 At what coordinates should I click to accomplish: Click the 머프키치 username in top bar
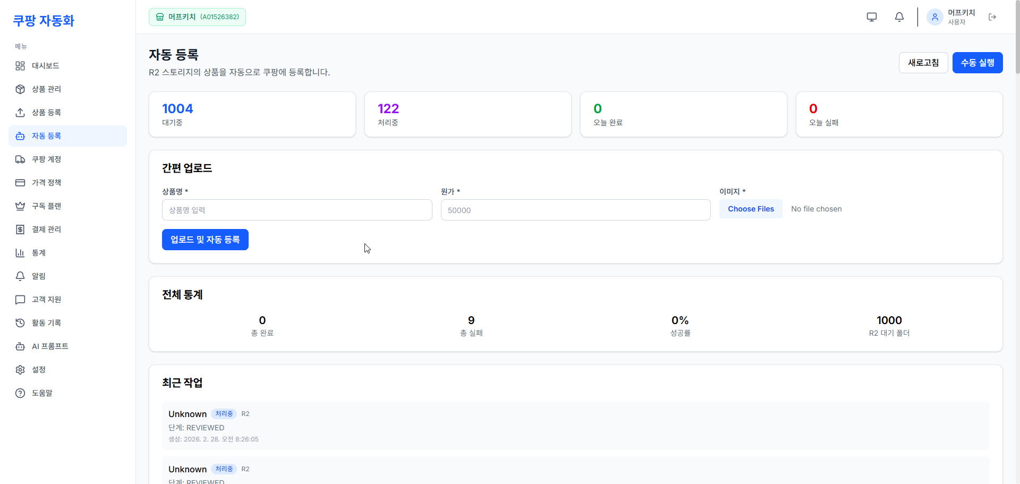962,13
